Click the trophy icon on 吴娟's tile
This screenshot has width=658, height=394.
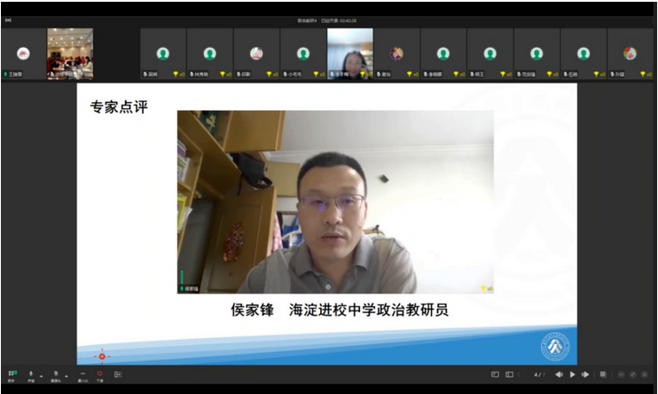(x=176, y=74)
